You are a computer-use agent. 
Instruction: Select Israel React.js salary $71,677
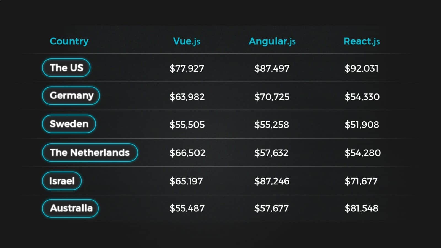tap(361, 181)
